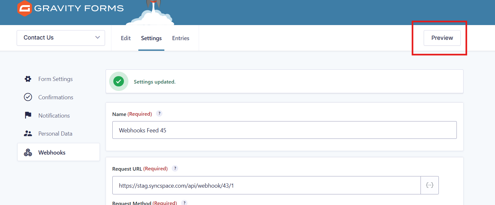The width and height of the screenshot is (495, 205).
Task: Click the help icon beside Request Method
Action: [x=184, y=203]
